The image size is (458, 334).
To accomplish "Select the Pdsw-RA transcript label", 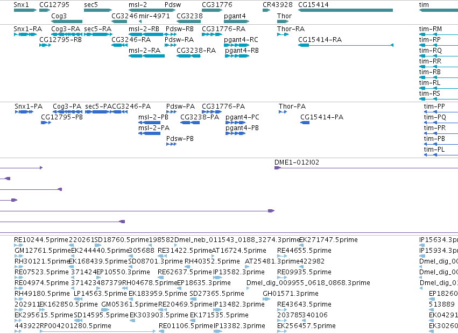I will click(179, 39).
